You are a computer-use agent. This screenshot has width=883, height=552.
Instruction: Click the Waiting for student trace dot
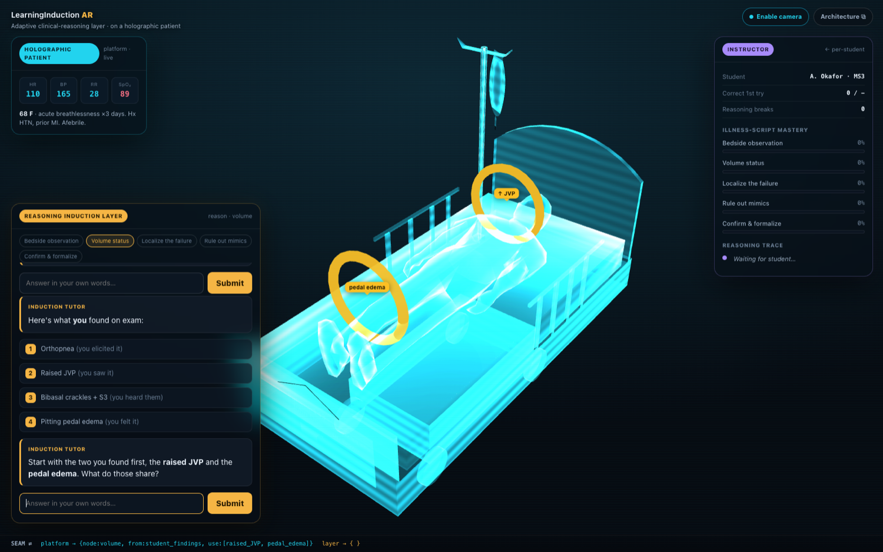(x=725, y=258)
